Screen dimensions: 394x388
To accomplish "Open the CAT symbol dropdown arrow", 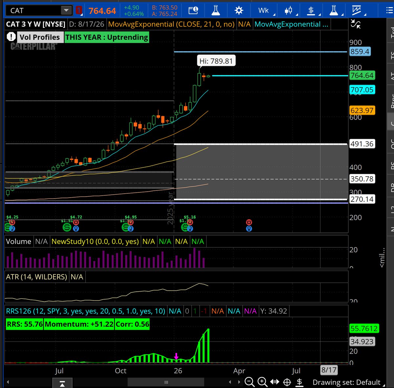I will 66,10.
